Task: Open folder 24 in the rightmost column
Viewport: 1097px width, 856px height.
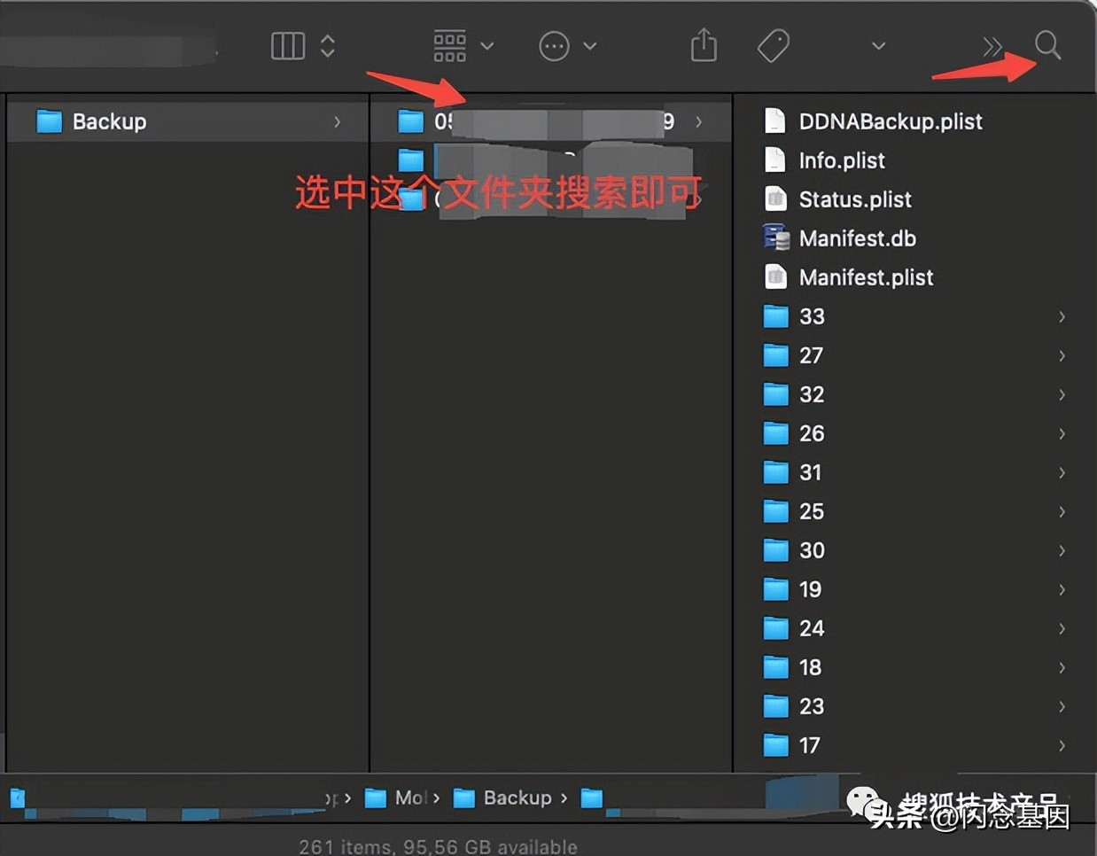Action: click(x=810, y=628)
